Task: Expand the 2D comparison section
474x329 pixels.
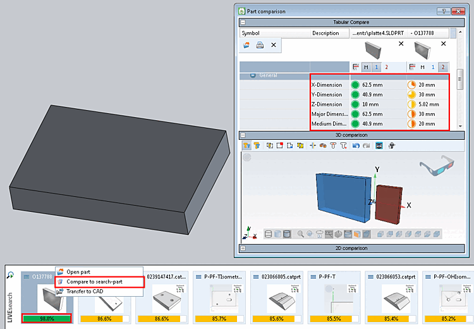Action: pos(243,248)
